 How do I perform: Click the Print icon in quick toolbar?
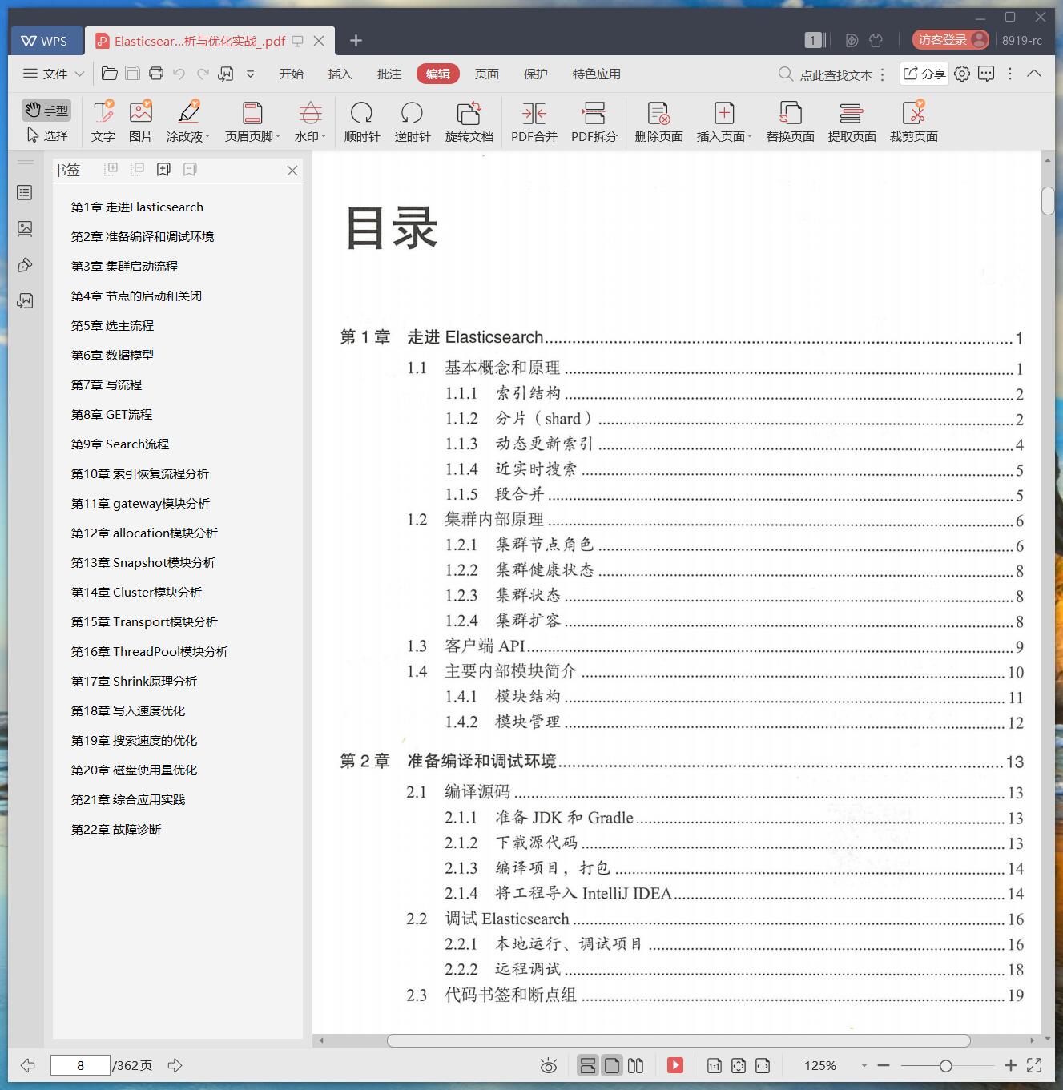(x=156, y=74)
